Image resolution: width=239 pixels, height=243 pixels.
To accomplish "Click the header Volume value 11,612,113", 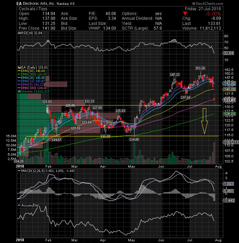I will (x=210, y=28).
